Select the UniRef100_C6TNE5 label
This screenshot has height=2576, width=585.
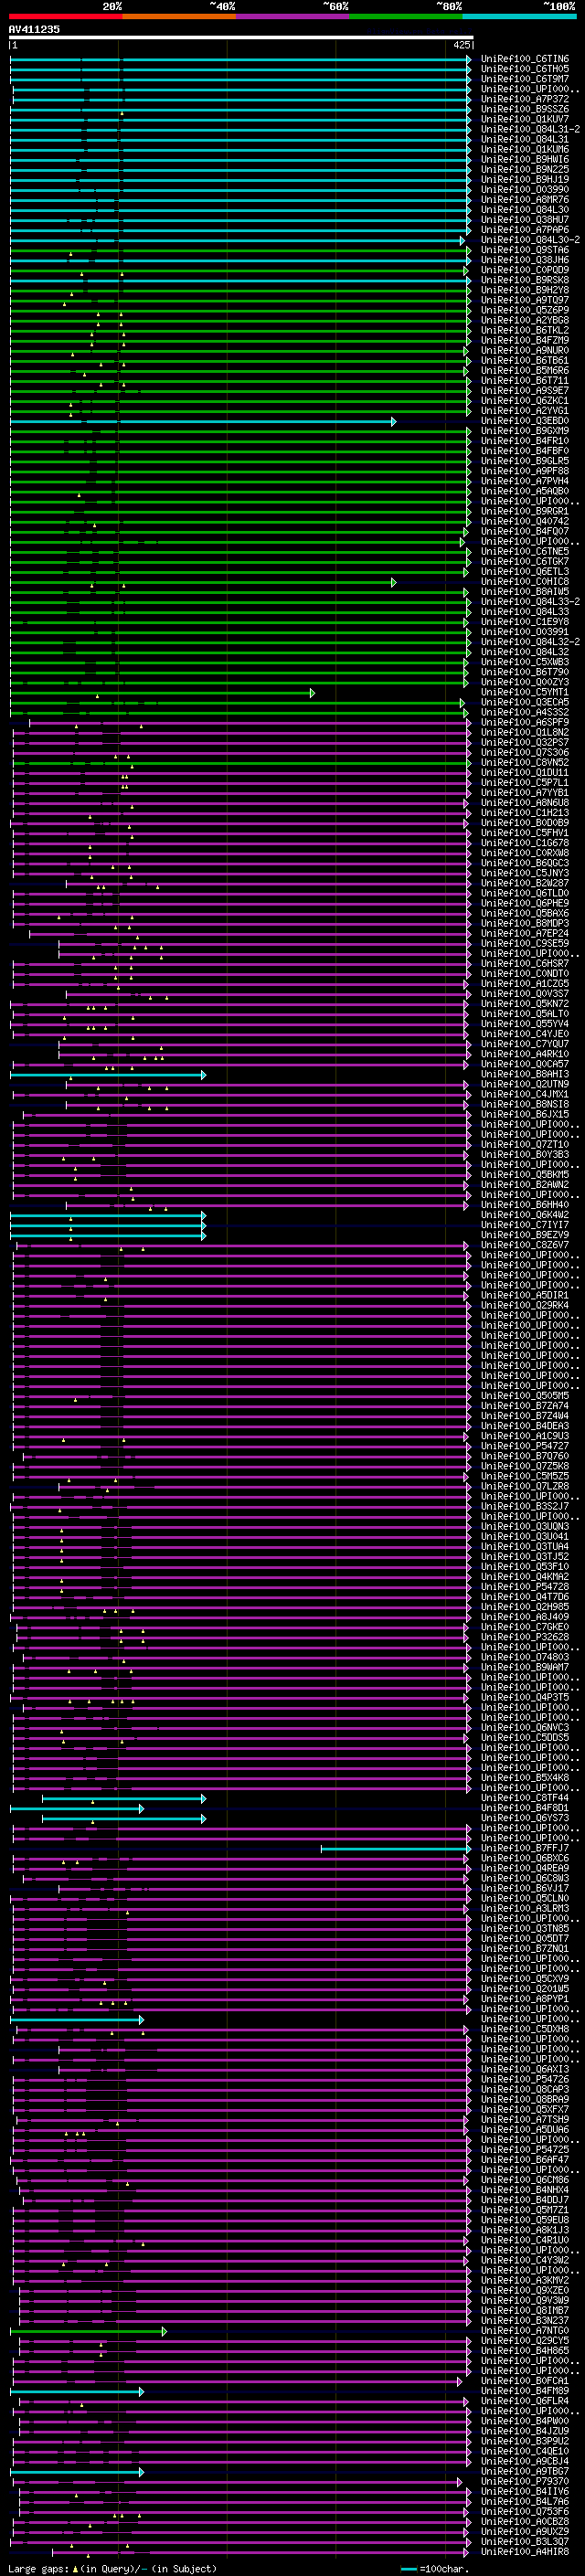tap(525, 551)
